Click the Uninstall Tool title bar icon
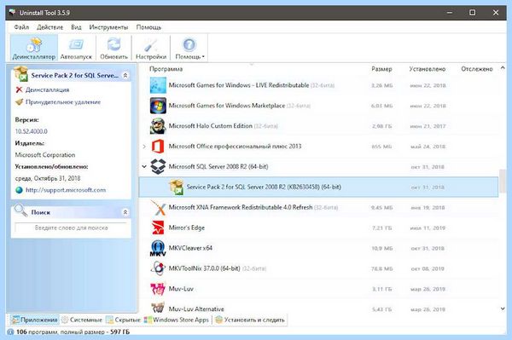This screenshot has height=340, width=512. pyautogui.click(x=13, y=13)
